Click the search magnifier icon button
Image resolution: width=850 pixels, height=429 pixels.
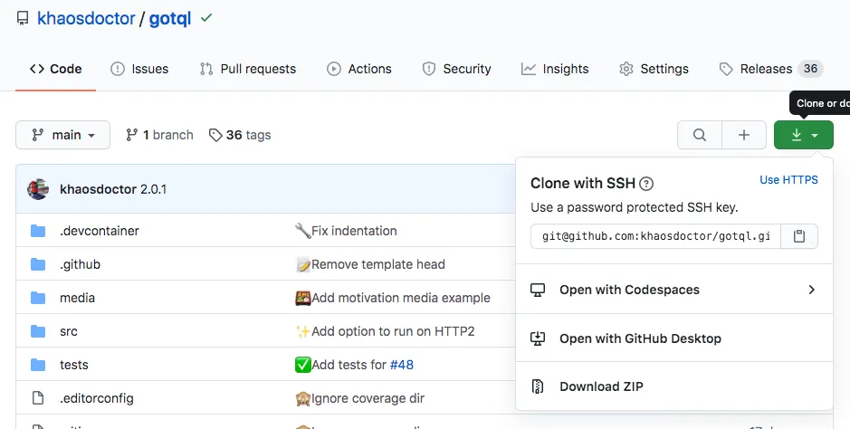pyautogui.click(x=700, y=135)
